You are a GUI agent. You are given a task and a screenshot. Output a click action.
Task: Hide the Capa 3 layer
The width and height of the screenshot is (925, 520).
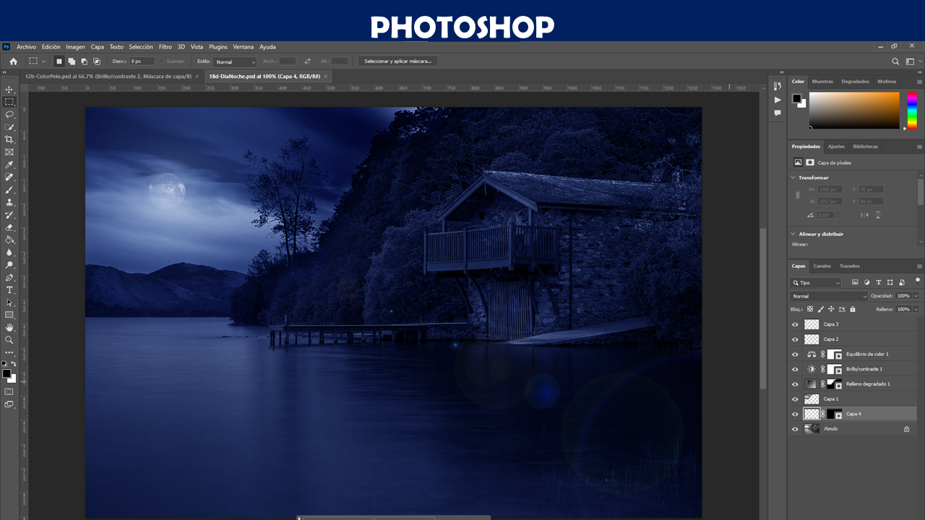point(795,324)
